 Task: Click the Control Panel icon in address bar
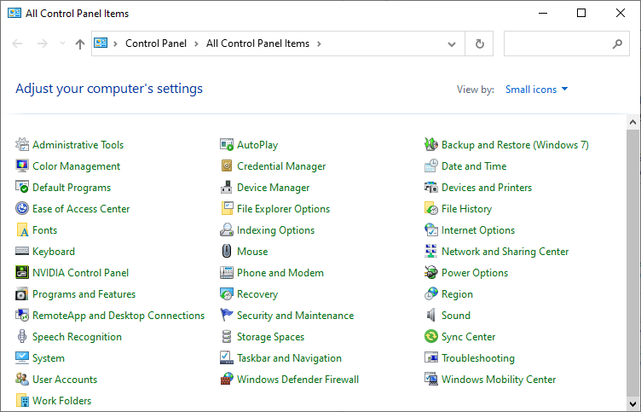coord(101,43)
